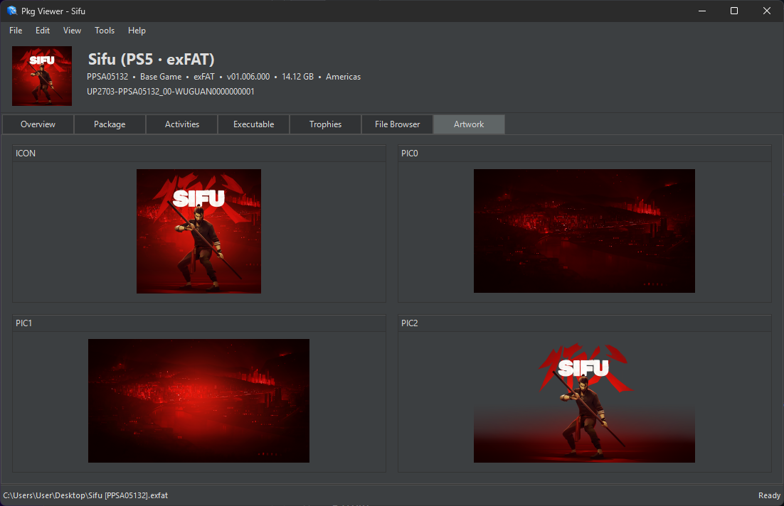The image size is (784, 506).
Task: Click the Americas region text
Action: [x=343, y=77]
